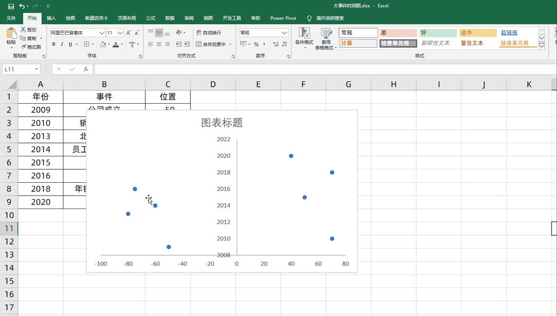The image size is (557, 316).
Task: Open the 套用表格格式 format as table menu
Action: (326, 39)
